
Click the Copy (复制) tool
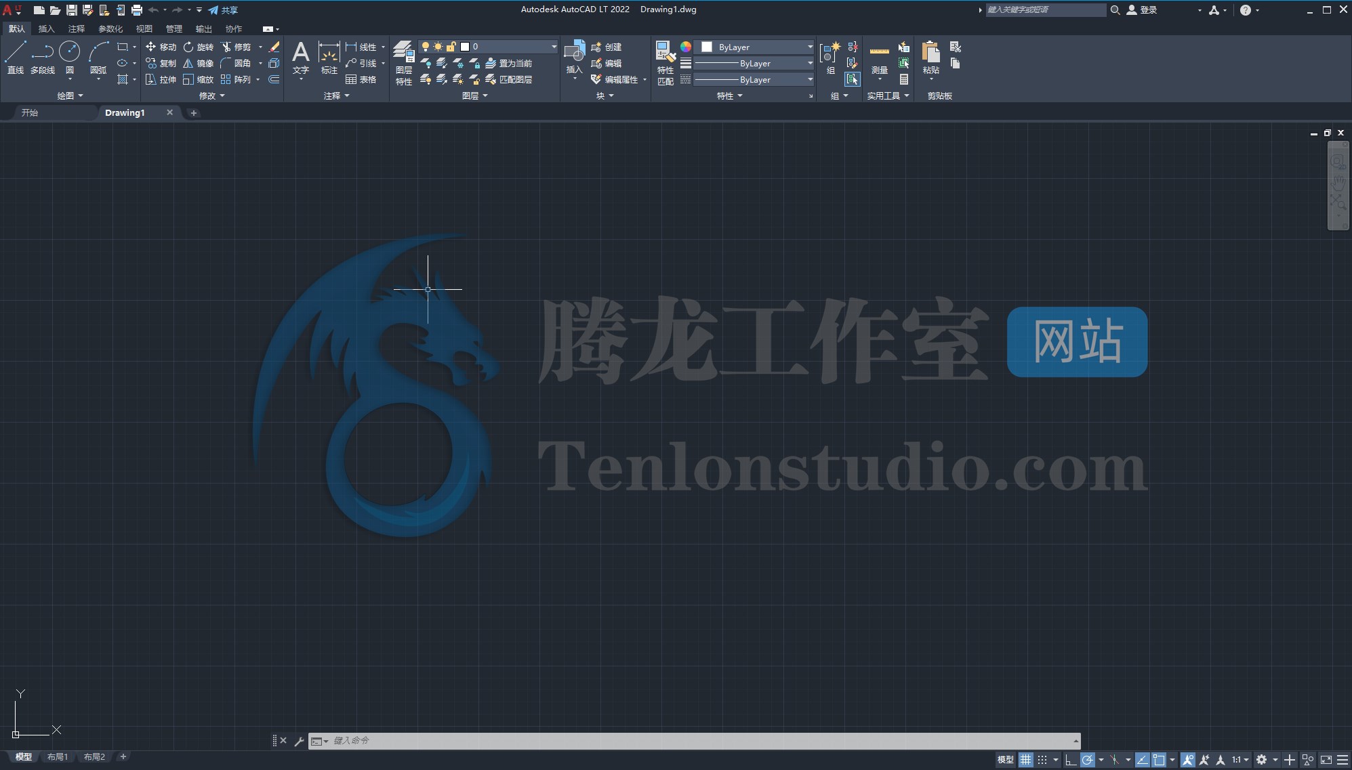point(161,63)
